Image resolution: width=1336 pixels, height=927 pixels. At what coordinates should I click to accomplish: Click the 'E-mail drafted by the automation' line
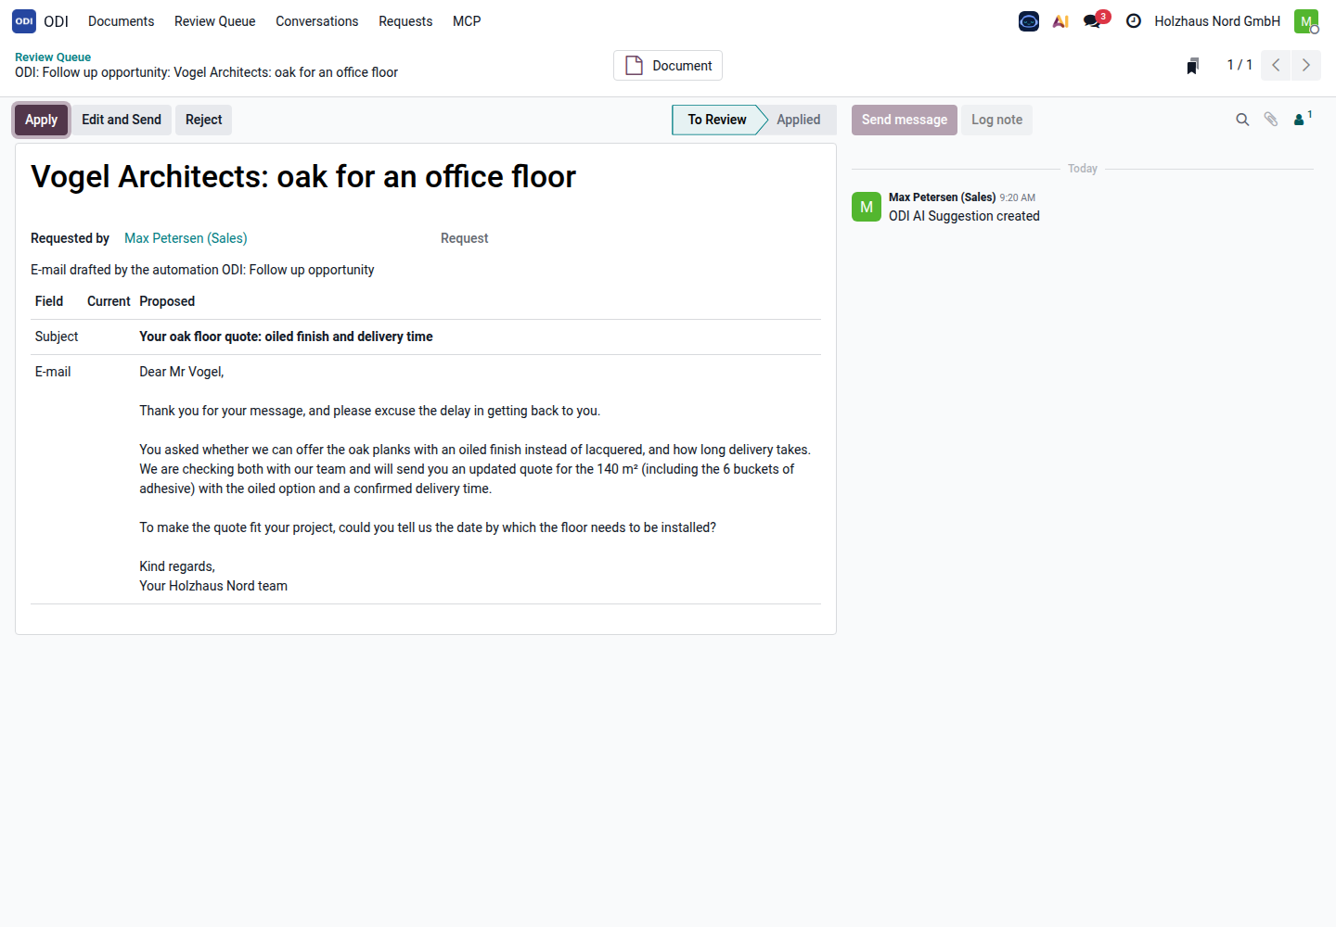tap(202, 270)
